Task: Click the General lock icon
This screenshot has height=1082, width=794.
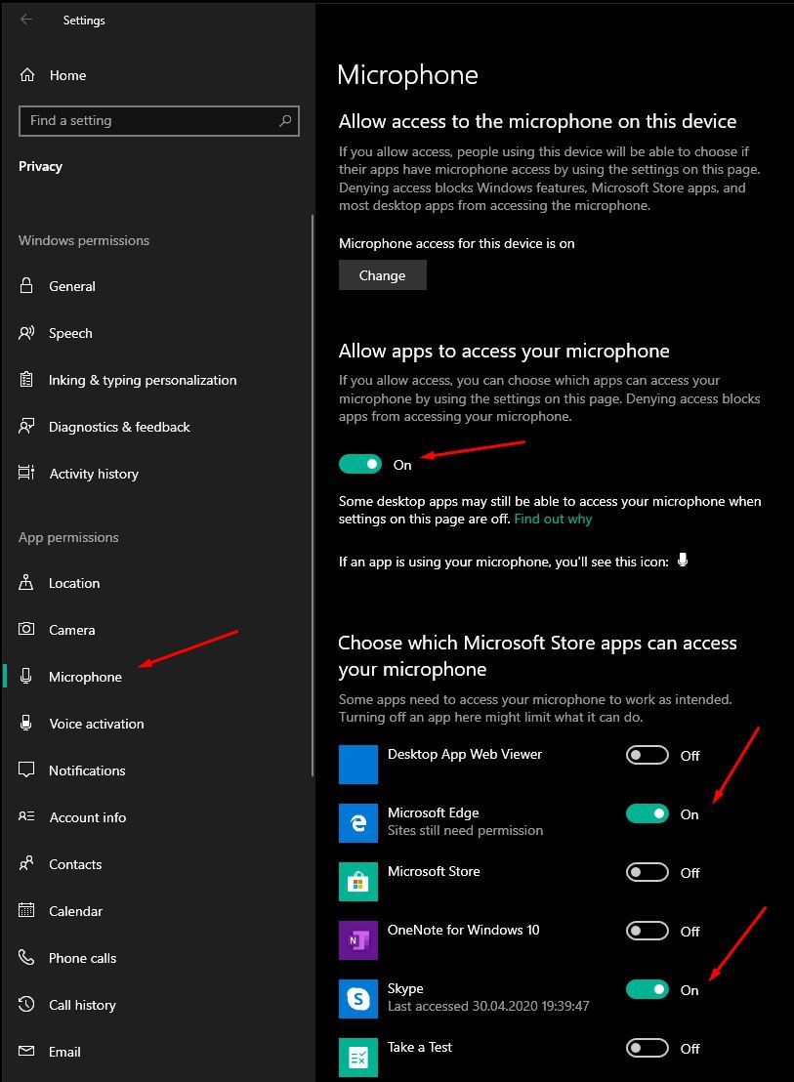Action: (26, 285)
